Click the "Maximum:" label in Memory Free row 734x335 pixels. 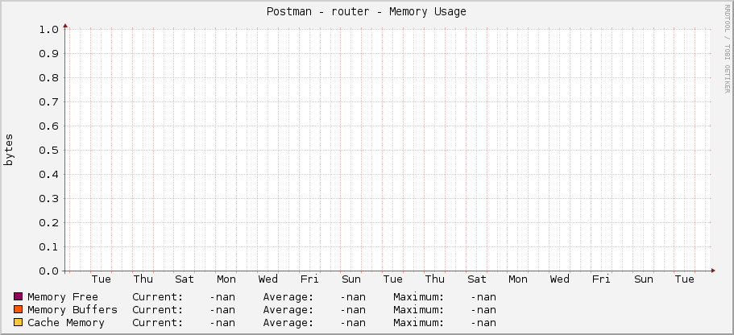click(418, 296)
